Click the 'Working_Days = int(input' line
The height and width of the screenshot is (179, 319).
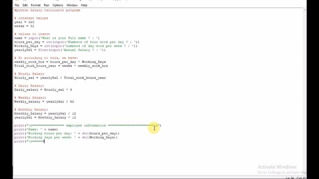click(x=76, y=46)
